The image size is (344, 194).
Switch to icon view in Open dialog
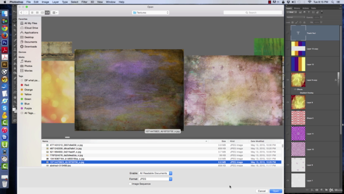point(32,12)
